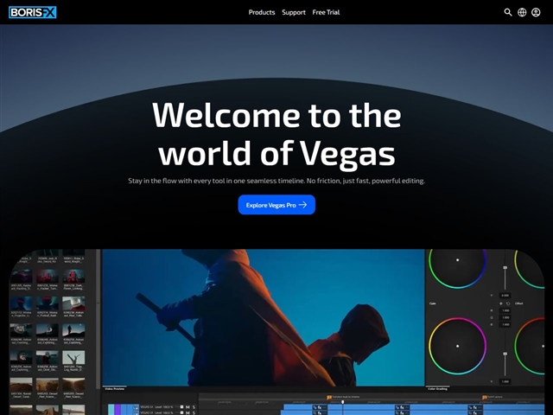Open site search magnifier icon
This screenshot has height=415, width=553.
click(508, 12)
